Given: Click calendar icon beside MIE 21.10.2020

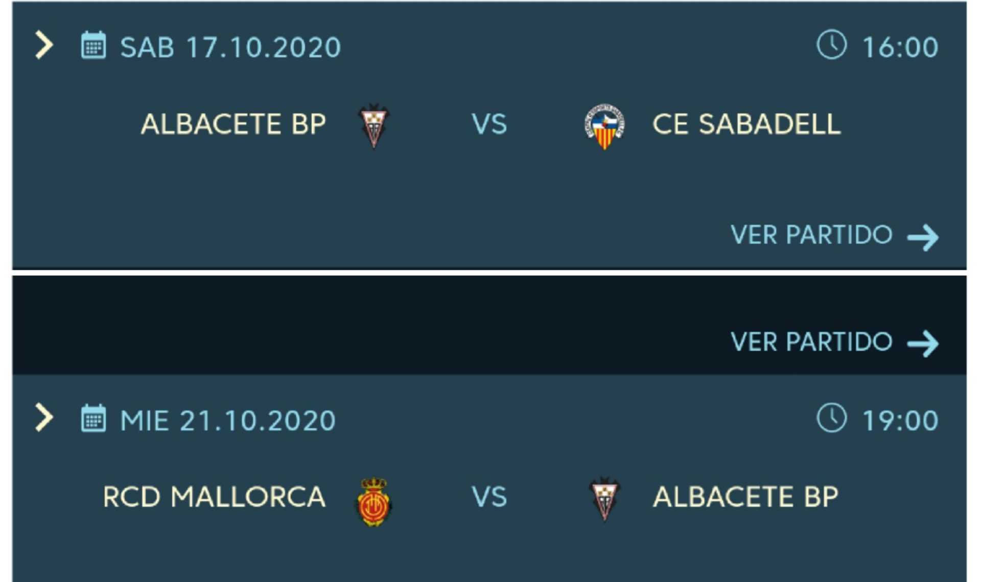Looking at the screenshot, I should coord(94,418).
